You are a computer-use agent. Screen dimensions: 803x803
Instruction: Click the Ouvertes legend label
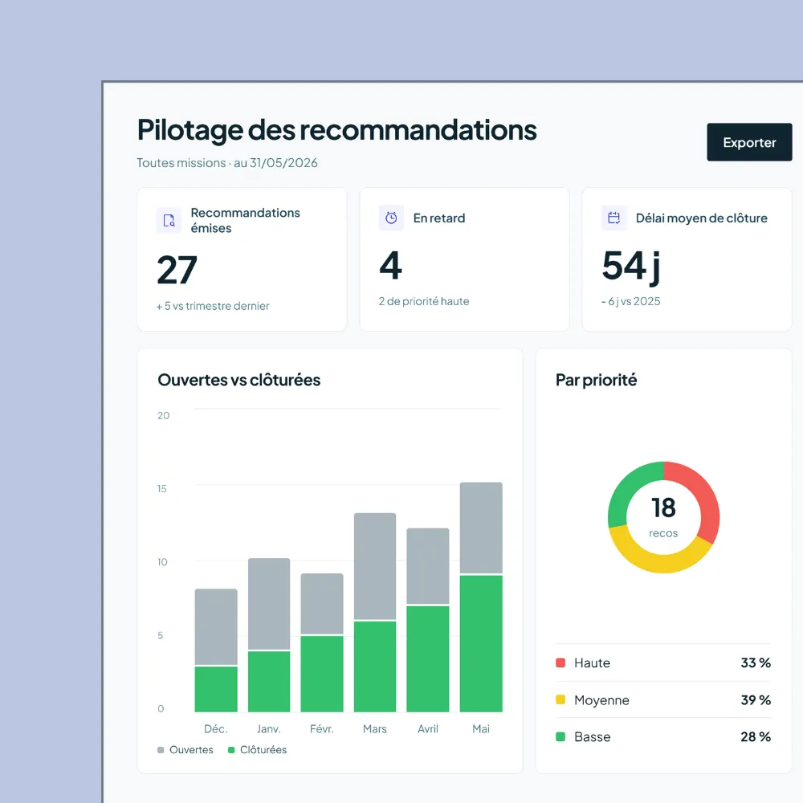pos(192,750)
